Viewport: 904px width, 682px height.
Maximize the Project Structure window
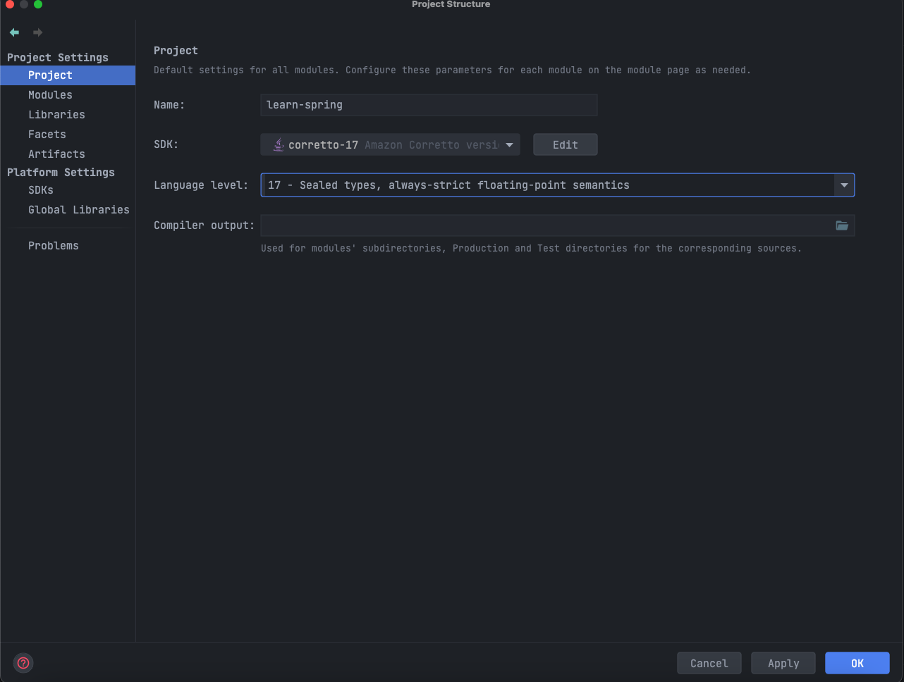tap(38, 4)
